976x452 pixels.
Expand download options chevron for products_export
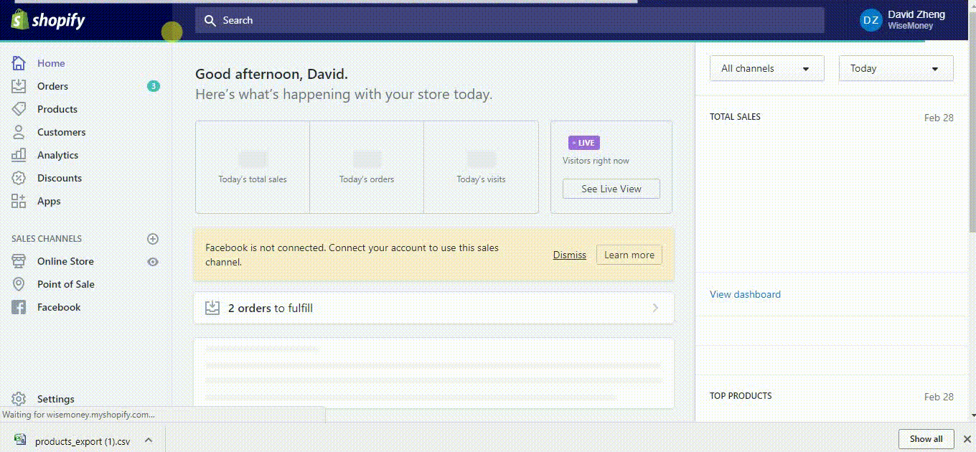[148, 440]
